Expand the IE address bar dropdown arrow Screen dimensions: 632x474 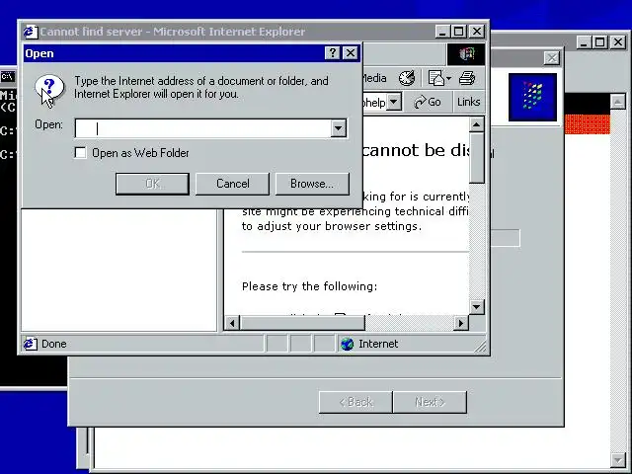(x=394, y=102)
